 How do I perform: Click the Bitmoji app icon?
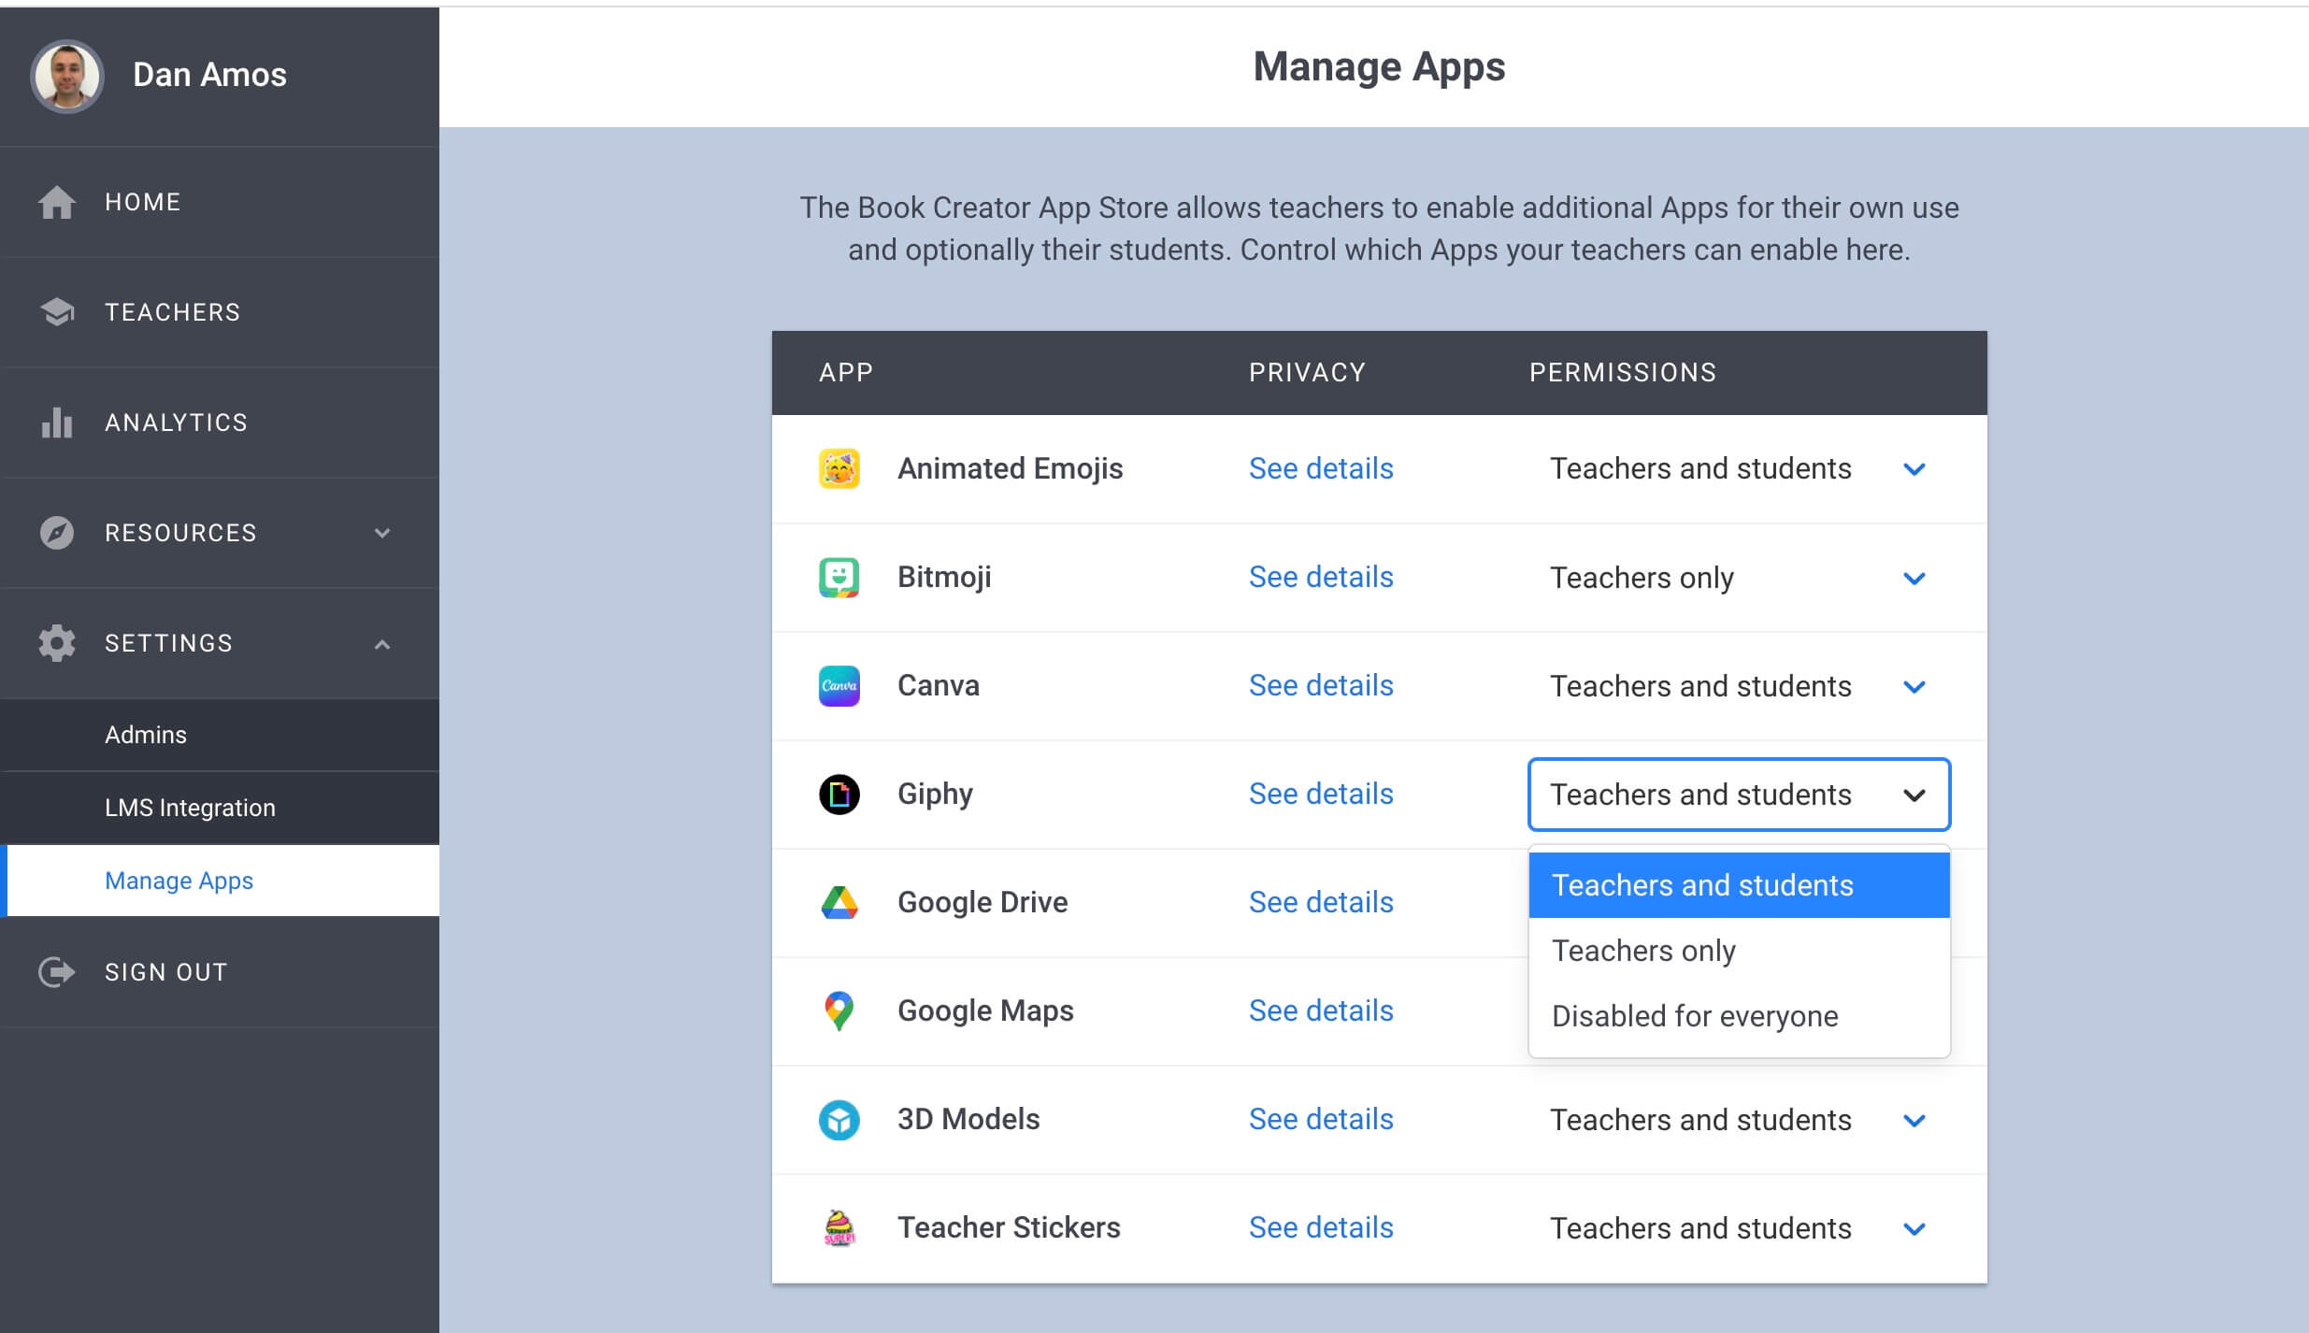click(x=839, y=577)
